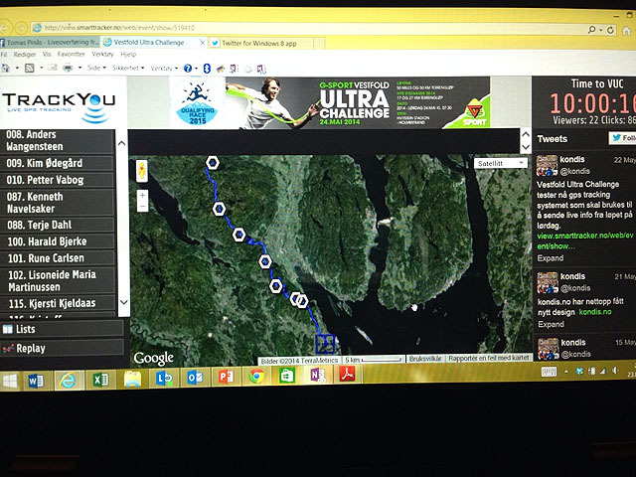This screenshot has width=636, height=477.
Task: Drop the Street View pegman icon
Action: [x=141, y=171]
